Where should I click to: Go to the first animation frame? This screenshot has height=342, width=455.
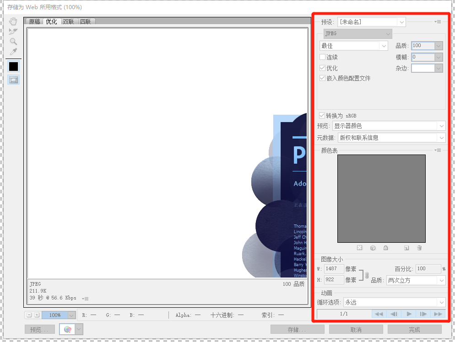[379, 314]
